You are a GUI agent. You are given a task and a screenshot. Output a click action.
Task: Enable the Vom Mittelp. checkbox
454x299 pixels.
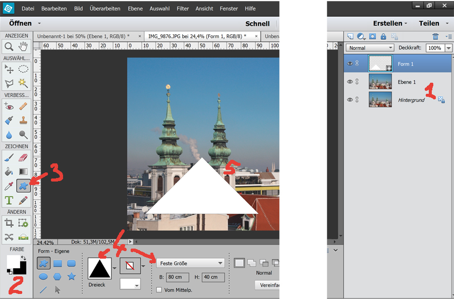click(x=159, y=290)
